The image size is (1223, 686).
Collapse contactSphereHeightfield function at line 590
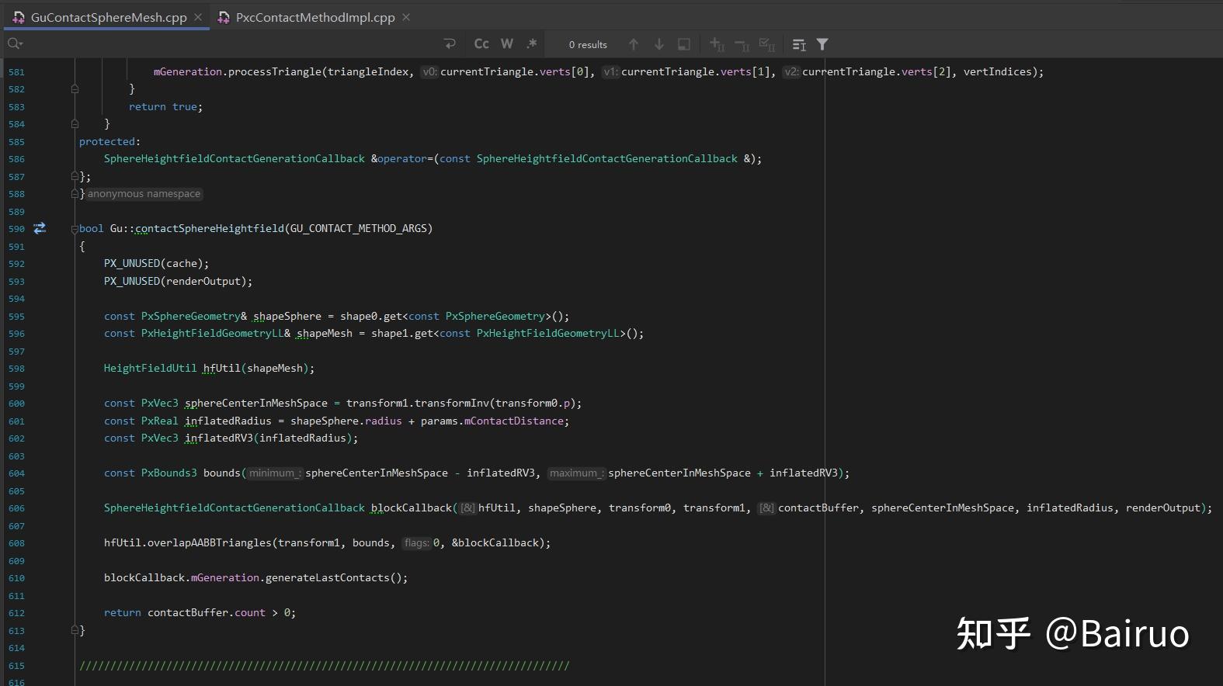point(75,229)
